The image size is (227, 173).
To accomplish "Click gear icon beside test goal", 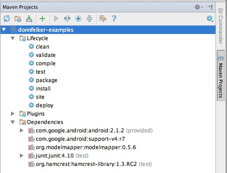I will (31, 71).
